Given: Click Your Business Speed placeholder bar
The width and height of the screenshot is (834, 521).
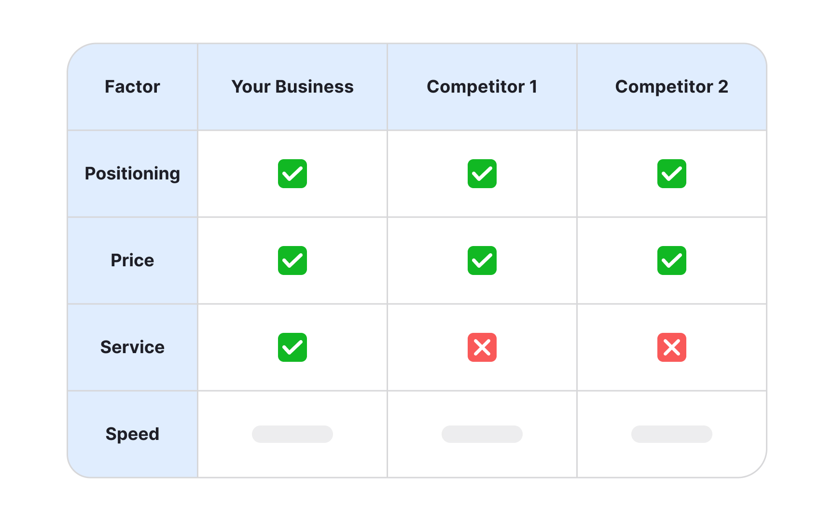Looking at the screenshot, I should point(292,434).
